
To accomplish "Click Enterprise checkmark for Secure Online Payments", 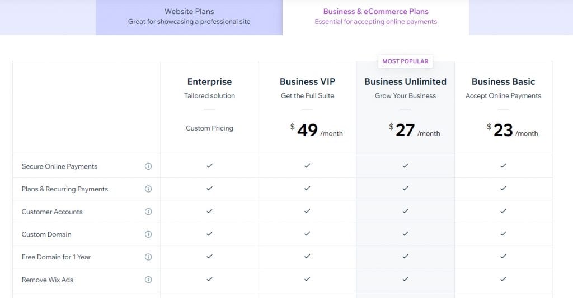I will [x=209, y=166].
